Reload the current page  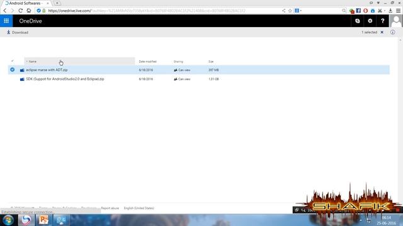click(21, 11)
